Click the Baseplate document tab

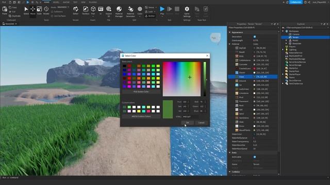9,24
